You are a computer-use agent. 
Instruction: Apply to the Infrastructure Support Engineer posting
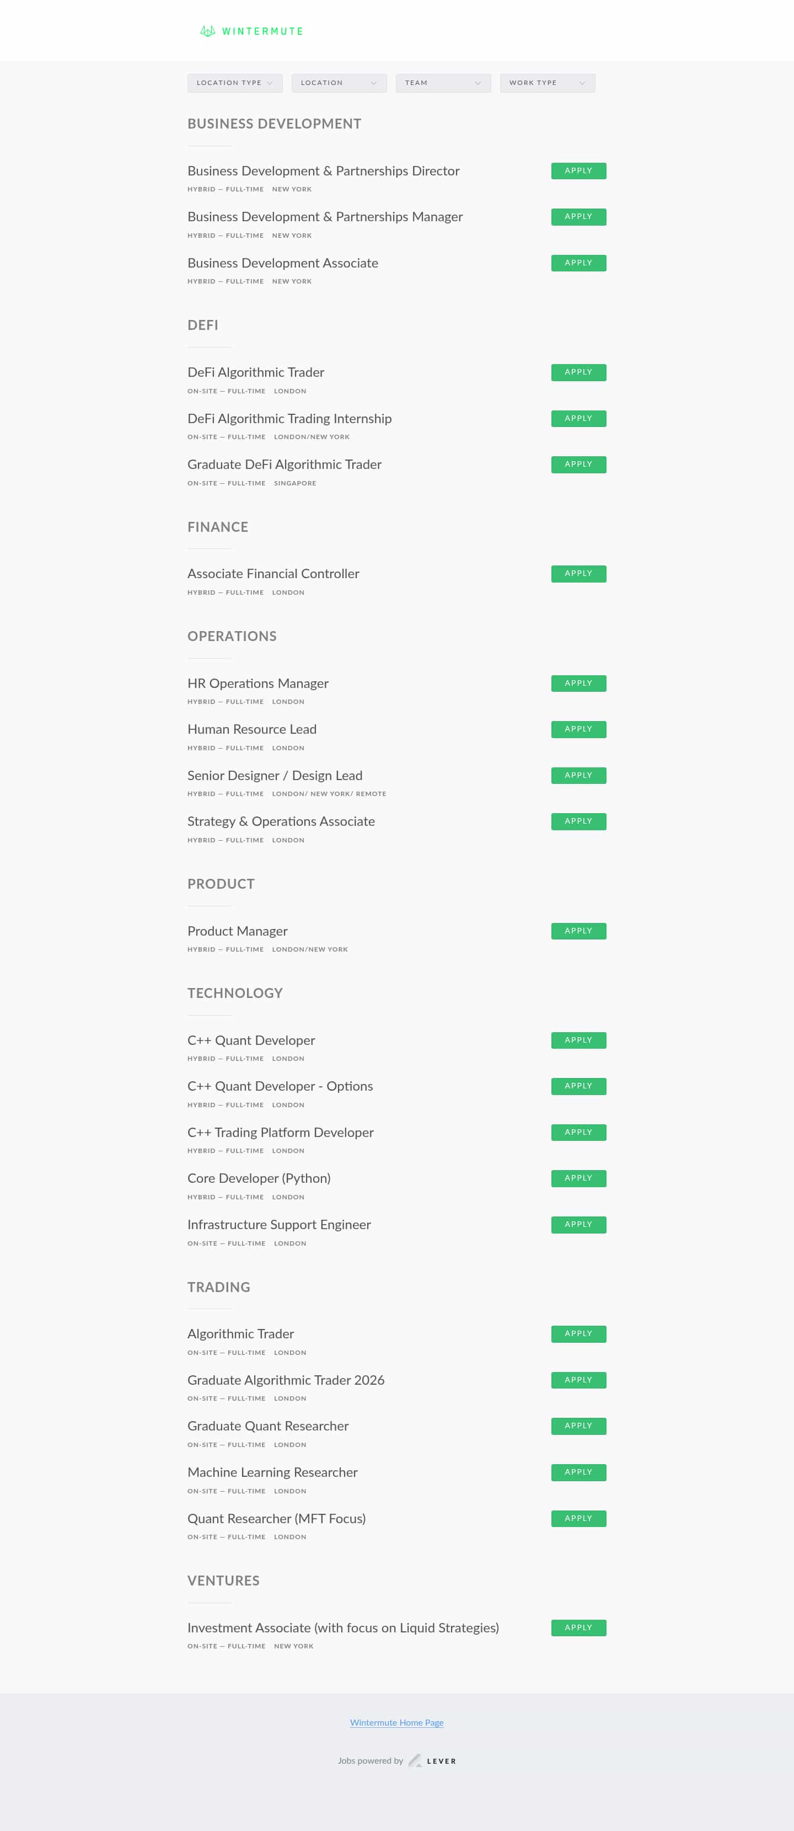[578, 1225]
